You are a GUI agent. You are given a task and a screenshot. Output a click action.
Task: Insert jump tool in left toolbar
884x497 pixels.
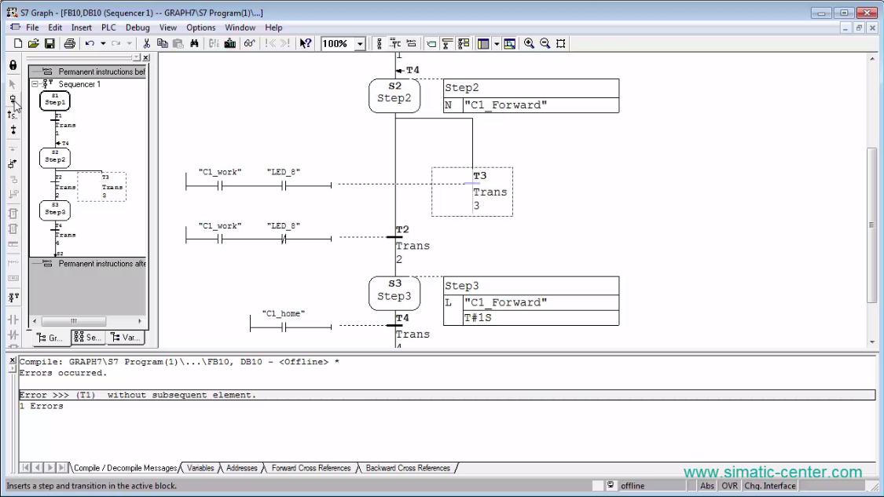[13, 115]
